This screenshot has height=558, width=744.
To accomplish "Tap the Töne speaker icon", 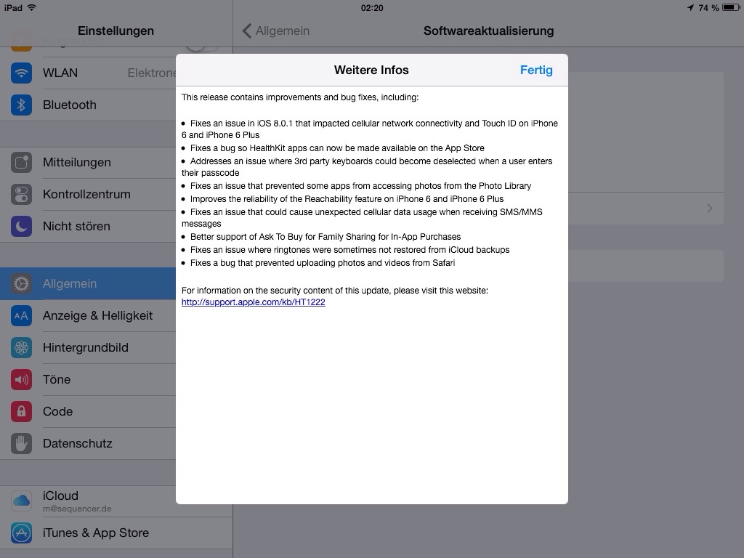I will click(x=21, y=379).
